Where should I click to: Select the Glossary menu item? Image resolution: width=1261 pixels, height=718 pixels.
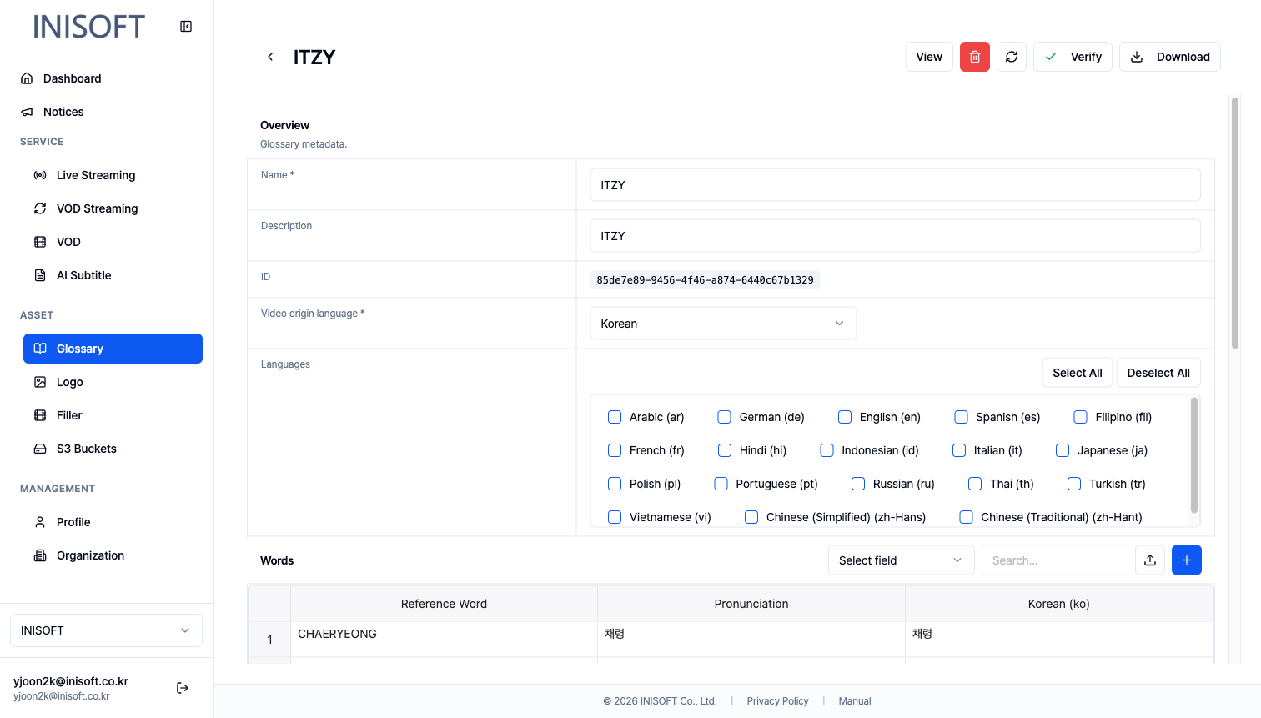click(x=113, y=349)
